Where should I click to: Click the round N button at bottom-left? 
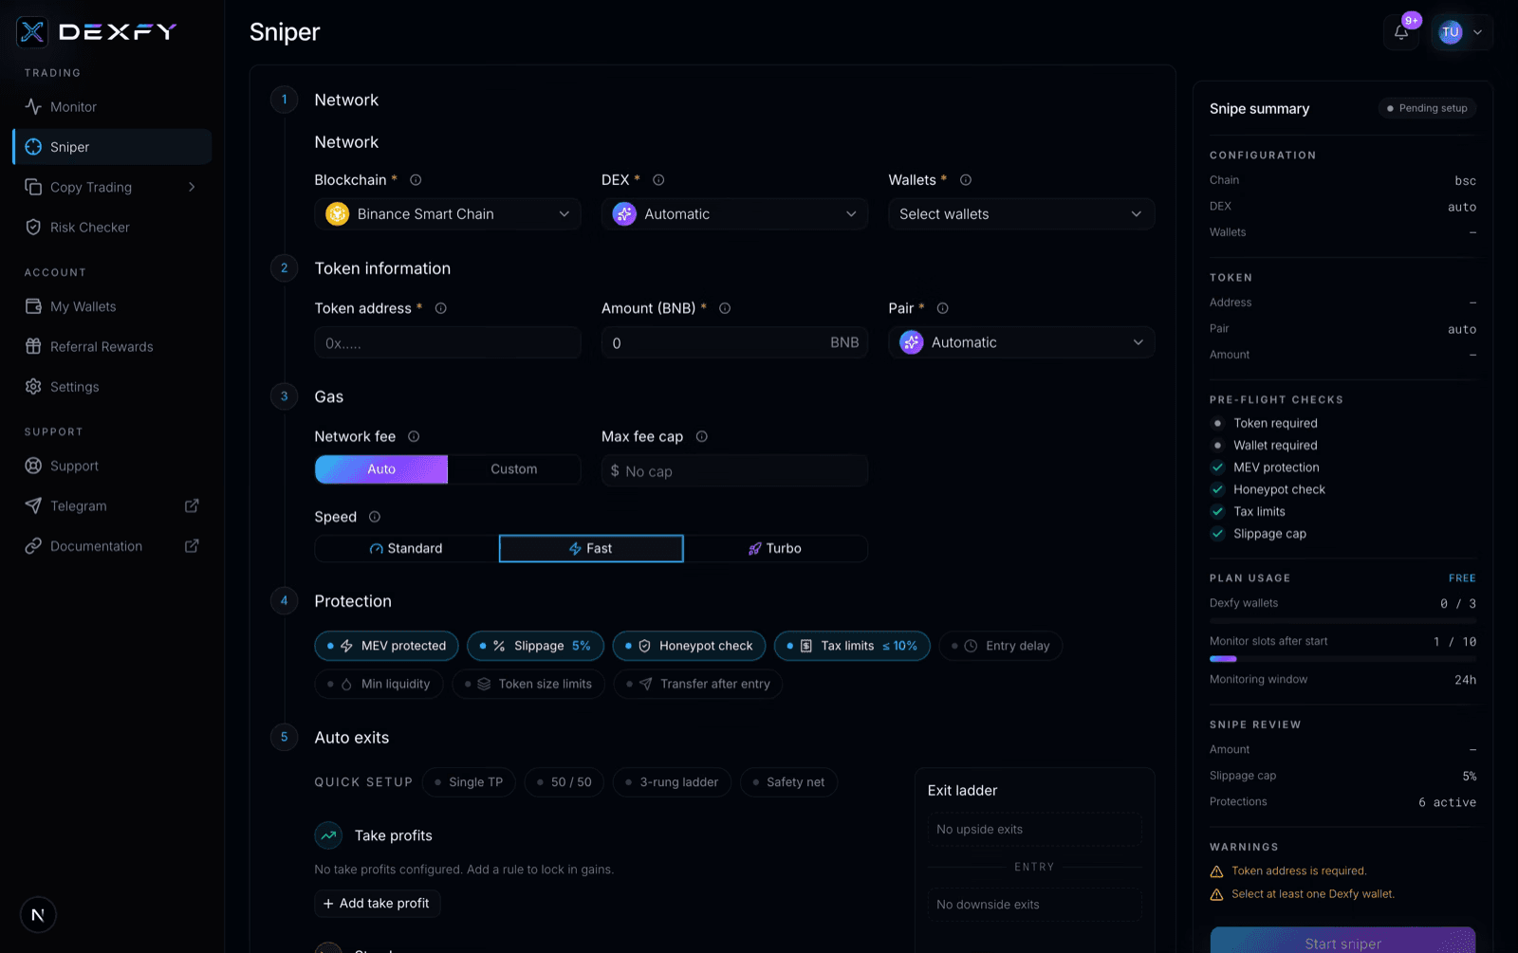click(x=38, y=915)
